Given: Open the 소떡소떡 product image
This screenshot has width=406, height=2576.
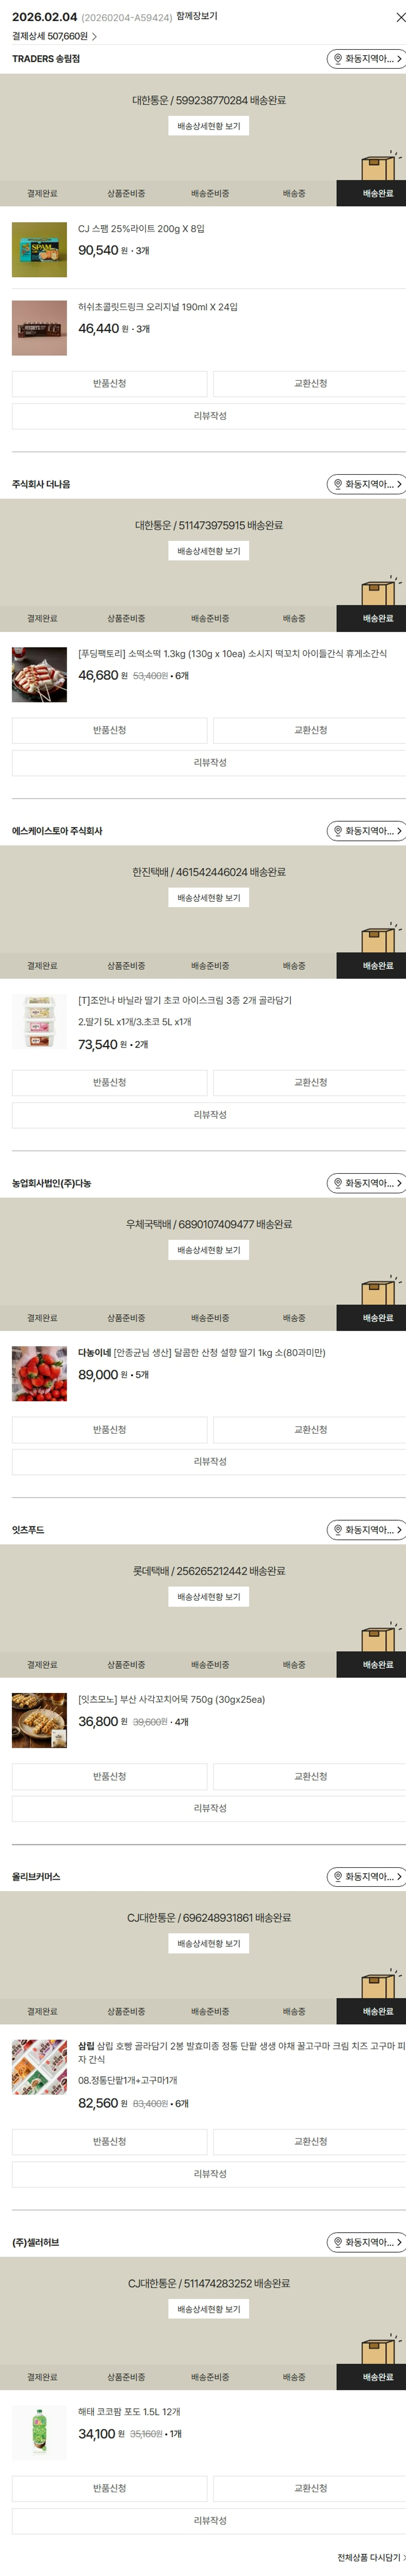Looking at the screenshot, I should tap(39, 675).
